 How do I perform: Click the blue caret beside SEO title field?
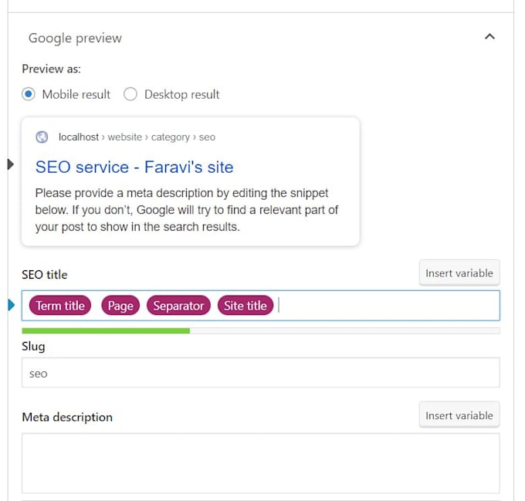(11, 306)
